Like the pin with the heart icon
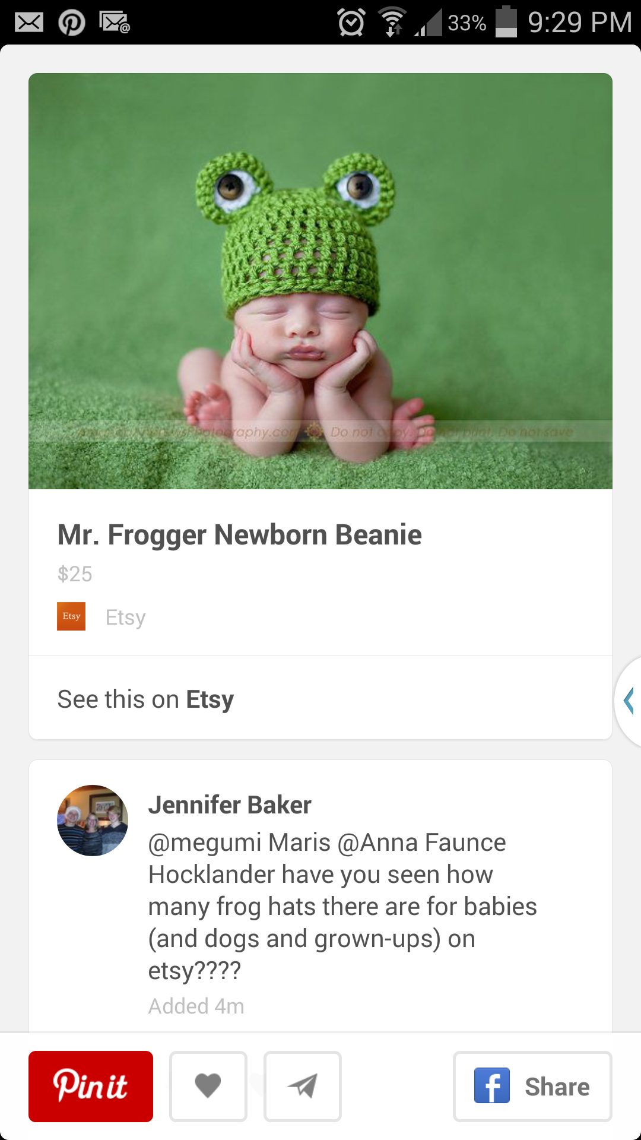 click(208, 1086)
